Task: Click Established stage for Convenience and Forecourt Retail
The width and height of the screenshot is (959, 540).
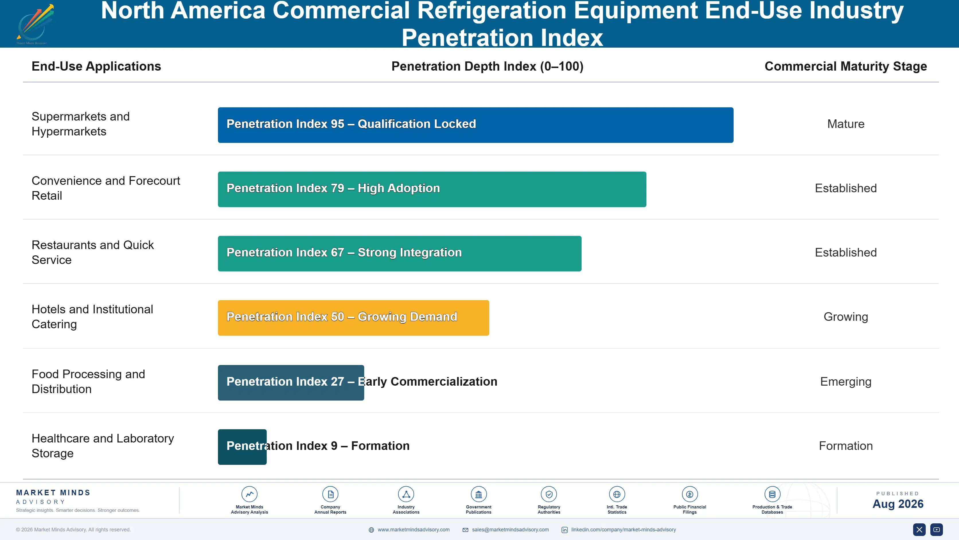Action: (x=845, y=188)
